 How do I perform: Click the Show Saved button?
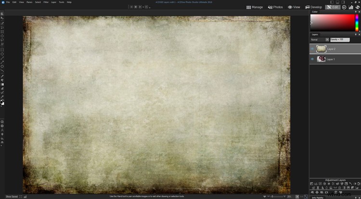click(11, 197)
